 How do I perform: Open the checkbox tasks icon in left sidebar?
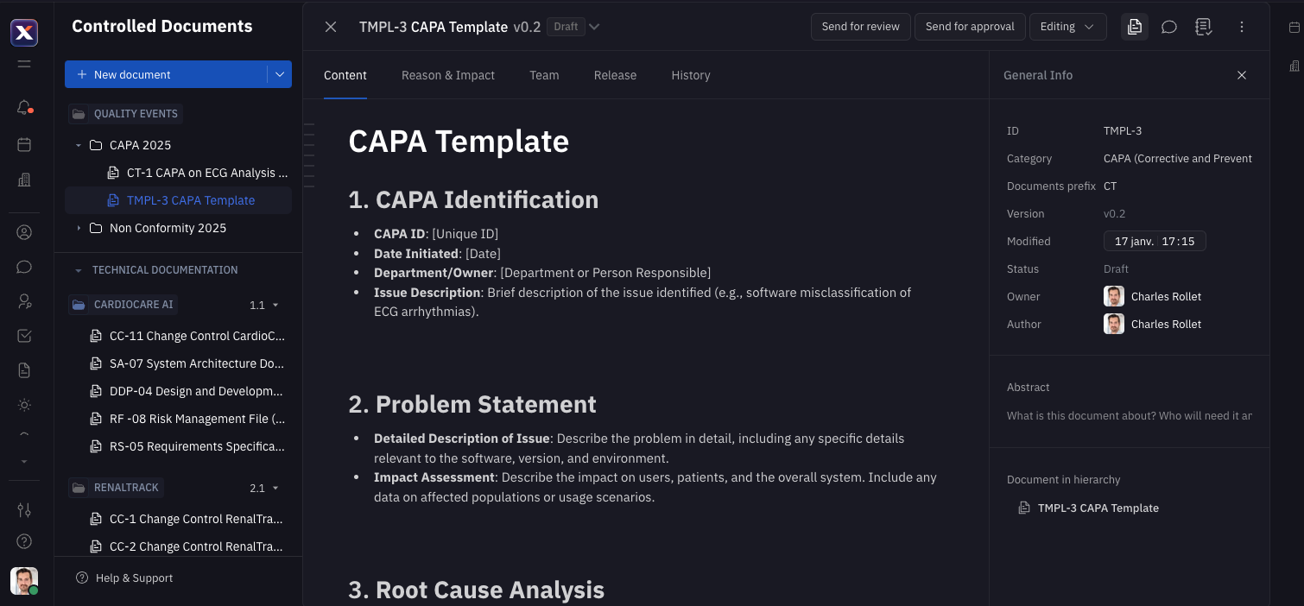pyautogui.click(x=24, y=336)
